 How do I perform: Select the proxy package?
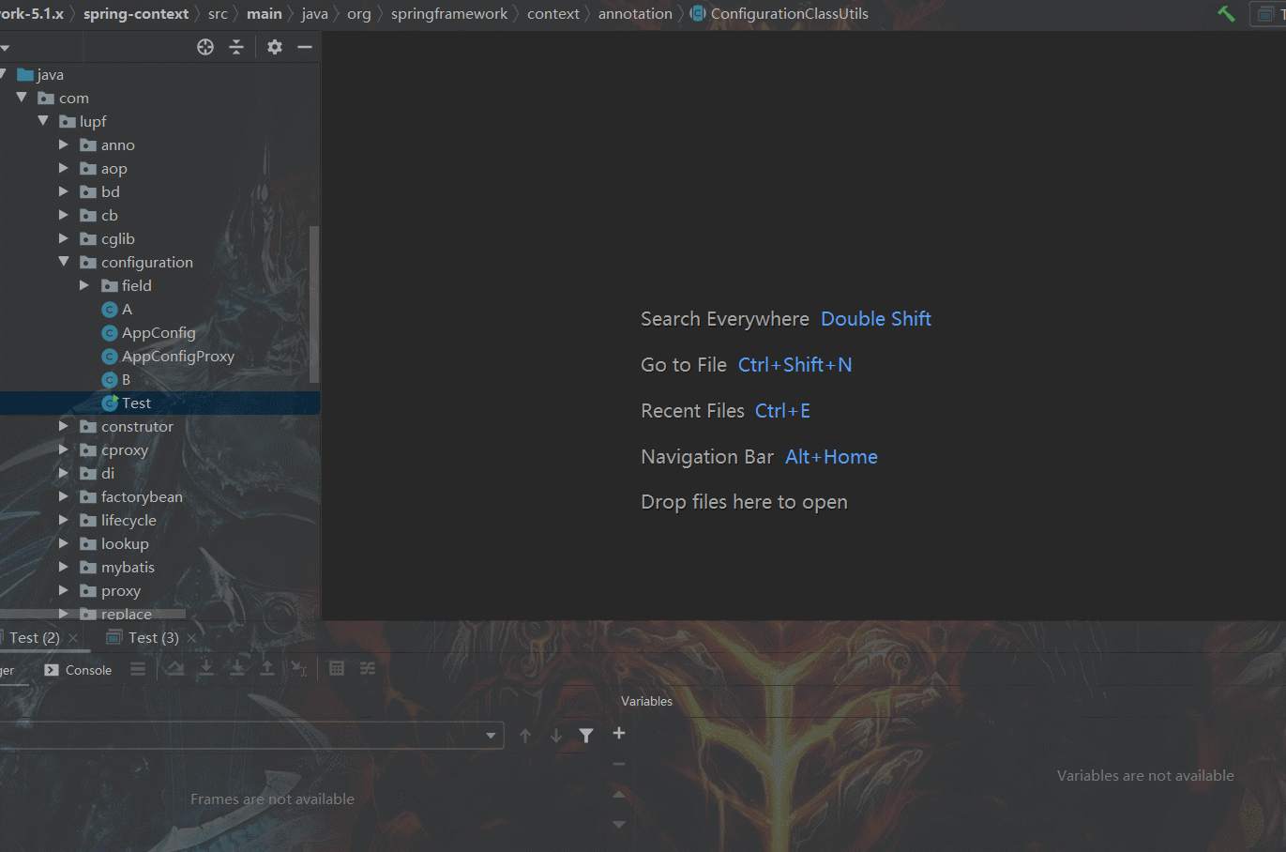pyautogui.click(x=120, y=591)
